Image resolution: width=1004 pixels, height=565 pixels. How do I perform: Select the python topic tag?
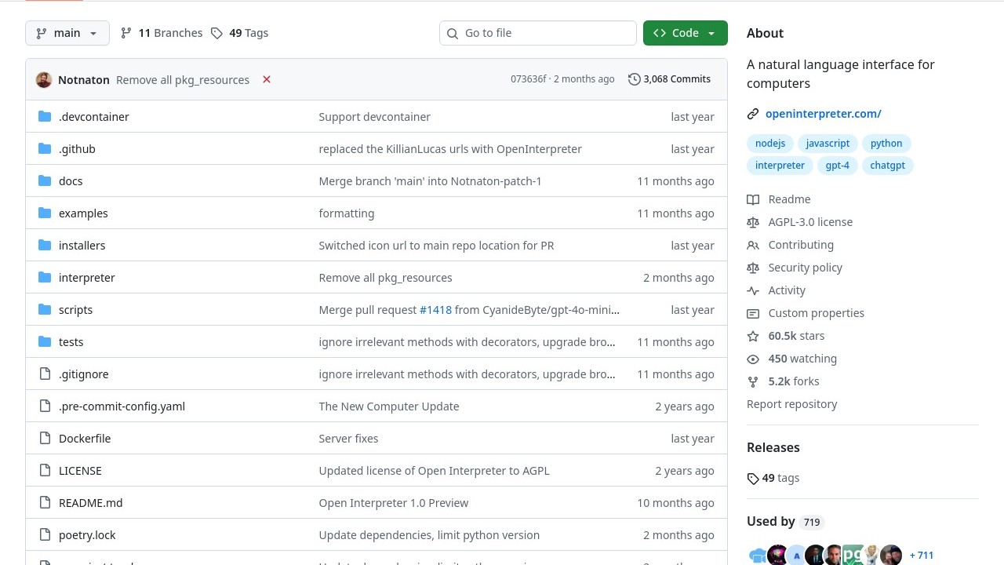[x=886, y=144]
